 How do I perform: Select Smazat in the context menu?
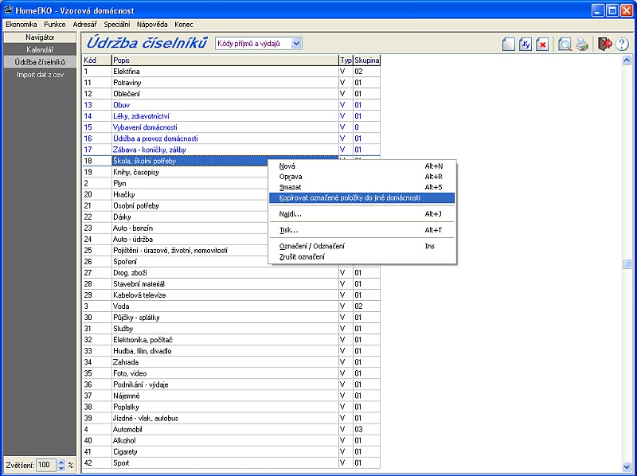[291, 187]
